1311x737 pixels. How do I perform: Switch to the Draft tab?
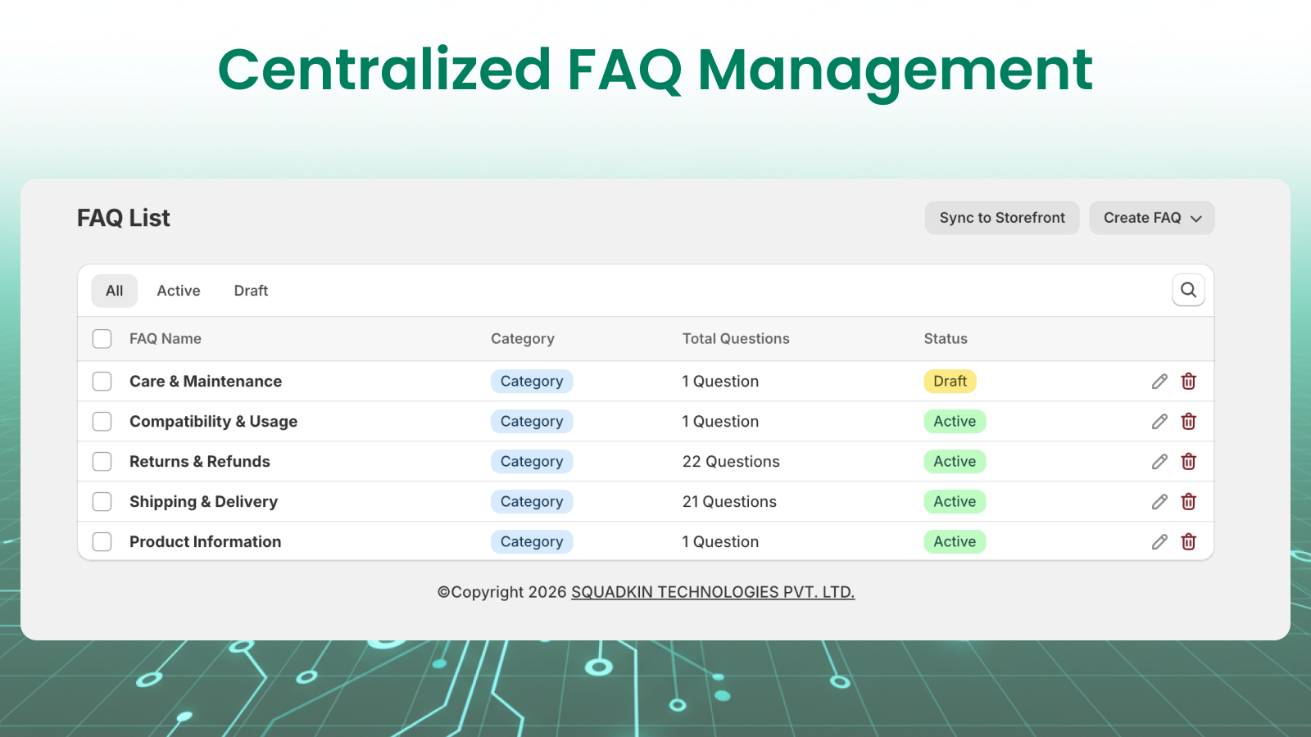tap(251, 290)
